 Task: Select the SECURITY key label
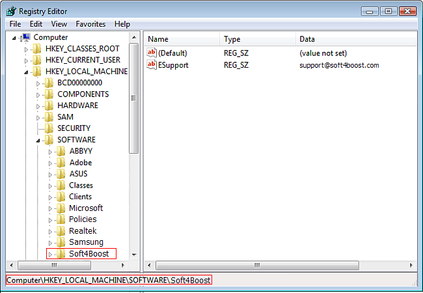point(74,128)
